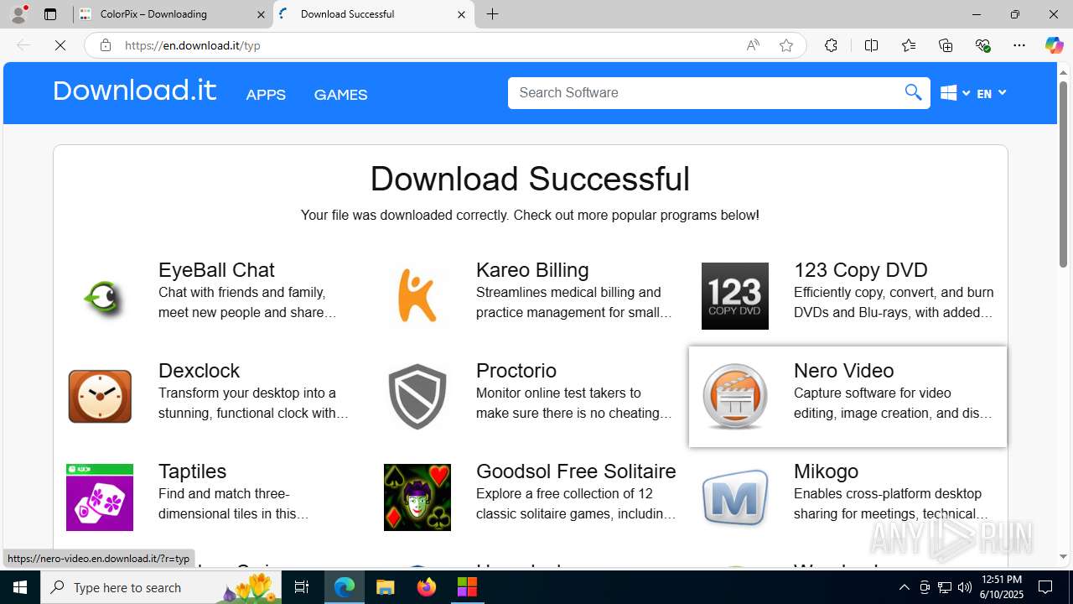Click the Download.it logo
Screen dimensions: 1073x604
tap(135, 90)
